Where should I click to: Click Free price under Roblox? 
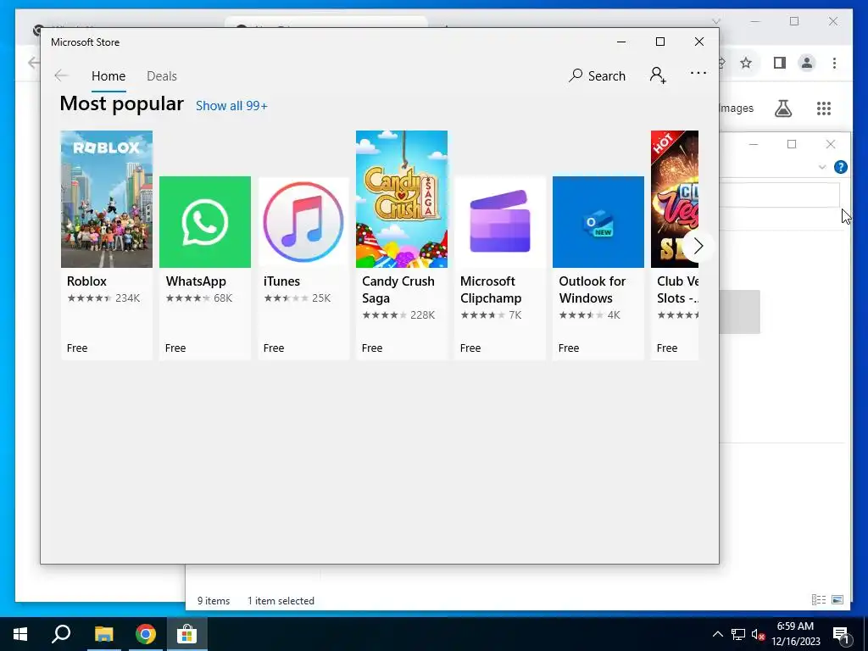pyautogui.click(x=77, y=348)
